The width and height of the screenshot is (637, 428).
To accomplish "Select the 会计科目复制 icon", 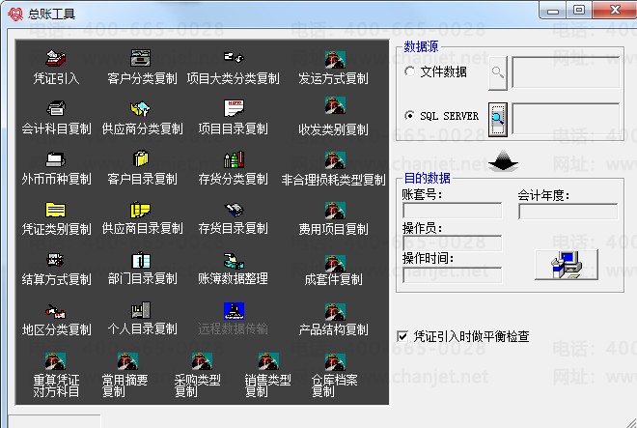I will tap(56, 108).
